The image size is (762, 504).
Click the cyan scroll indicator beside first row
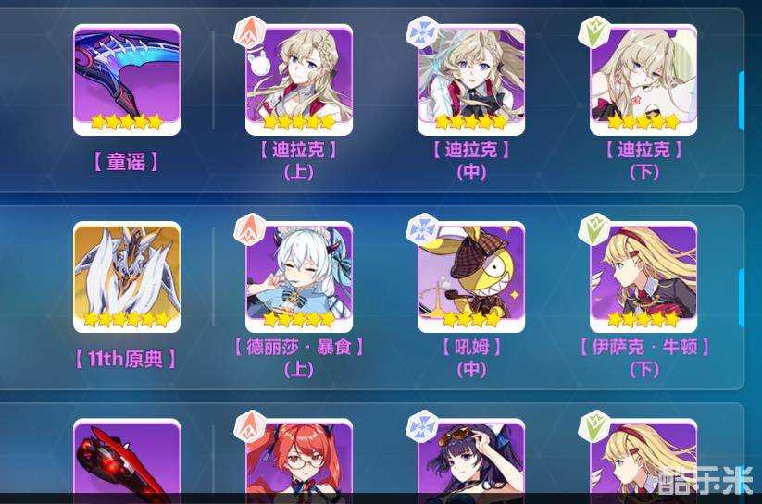(x=741, y=101)
